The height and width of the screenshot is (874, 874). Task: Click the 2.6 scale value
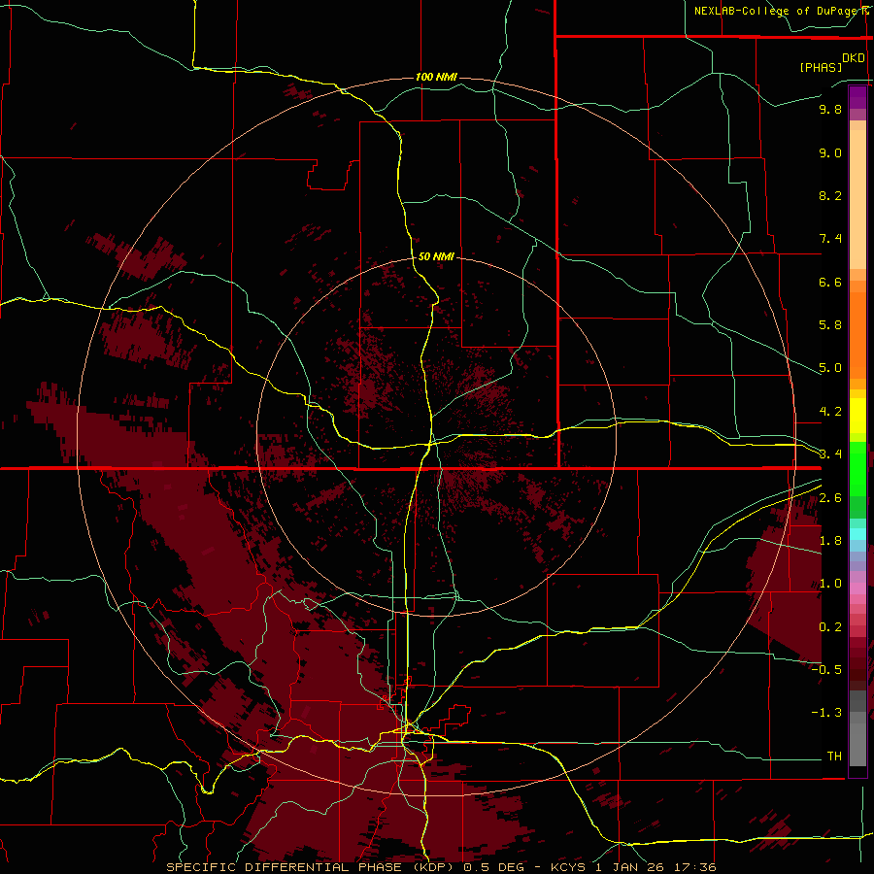[830, 498]
